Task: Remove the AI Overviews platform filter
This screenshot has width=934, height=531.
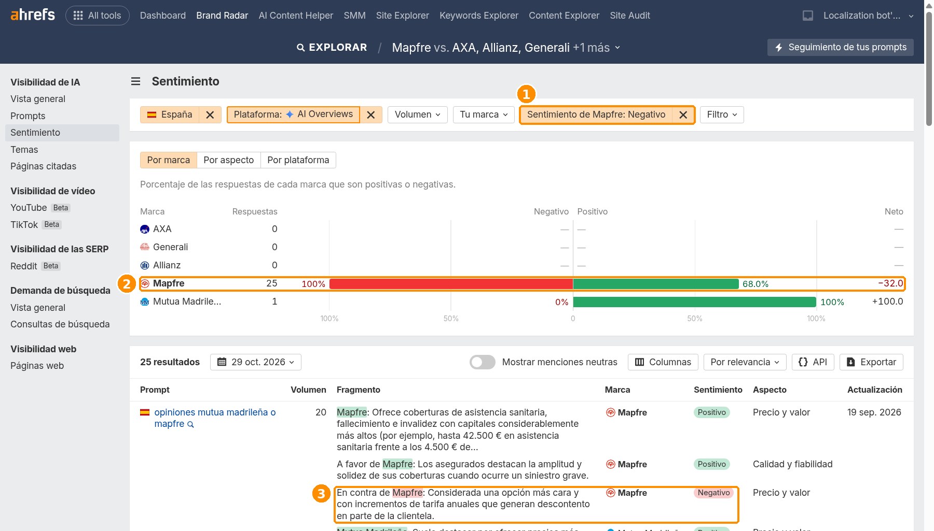Action: click(x=371, y=114)
